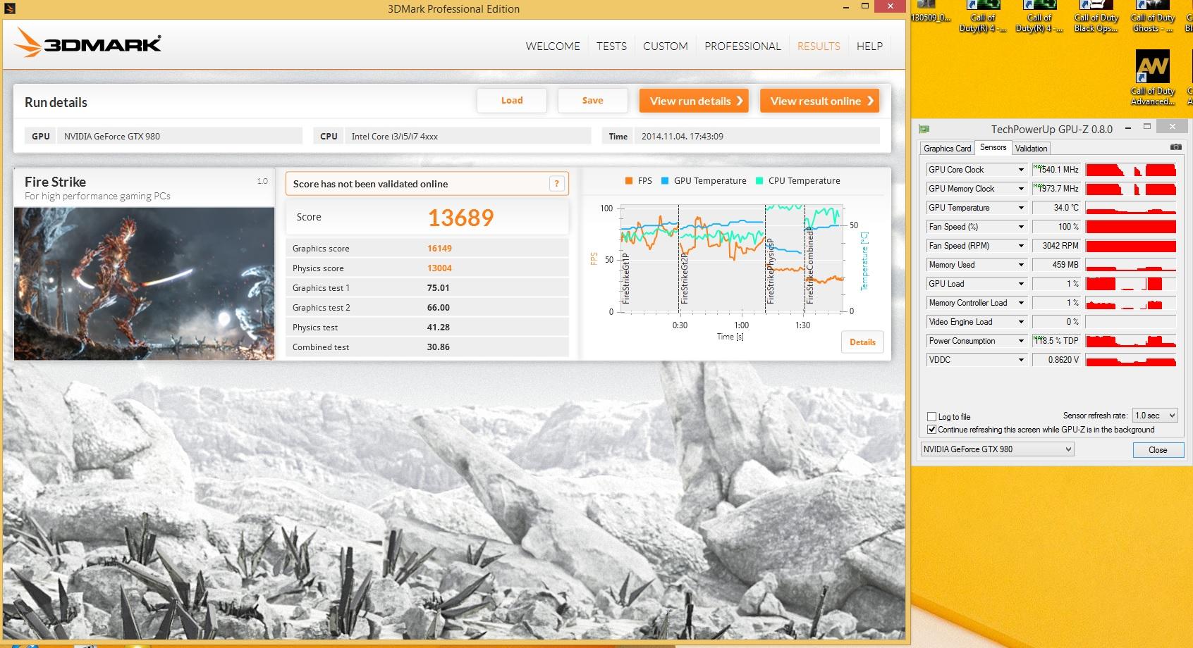Click the FPS orange legend swatch
This screenshot has height=648, width=1193.
pos(628,181)
